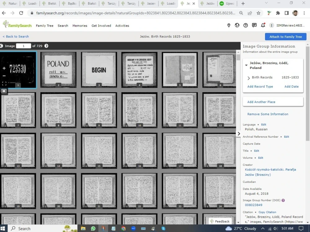Open the IIMIReview146II account menu
This screenshot has width=310, height=232.
coord(287,25)
